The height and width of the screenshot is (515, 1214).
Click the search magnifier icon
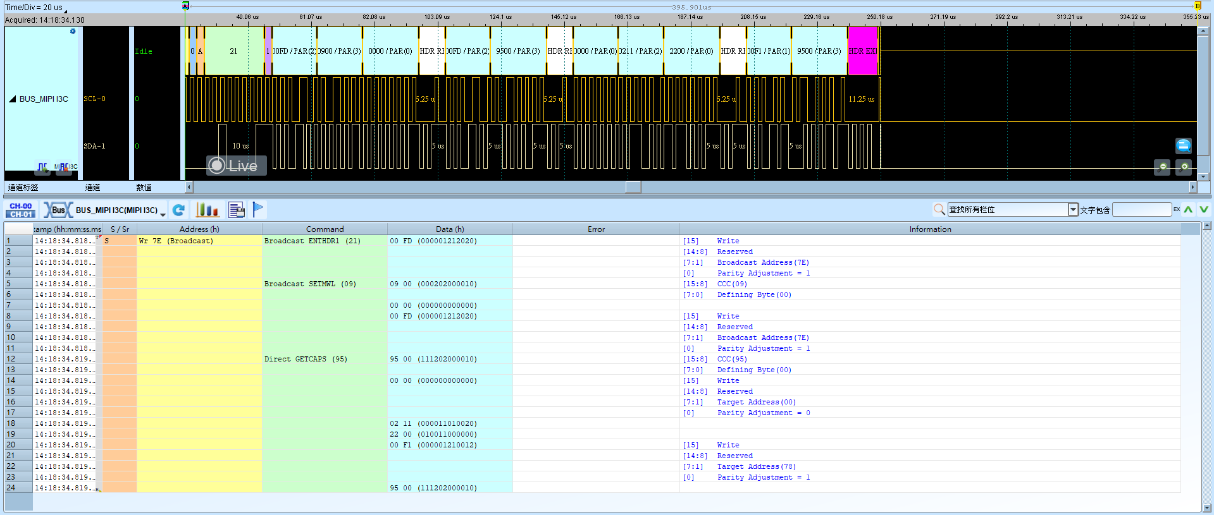(939, 209)
